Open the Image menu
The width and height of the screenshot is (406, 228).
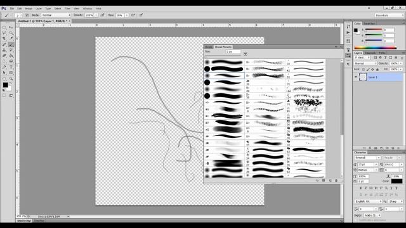click(29, 8)
